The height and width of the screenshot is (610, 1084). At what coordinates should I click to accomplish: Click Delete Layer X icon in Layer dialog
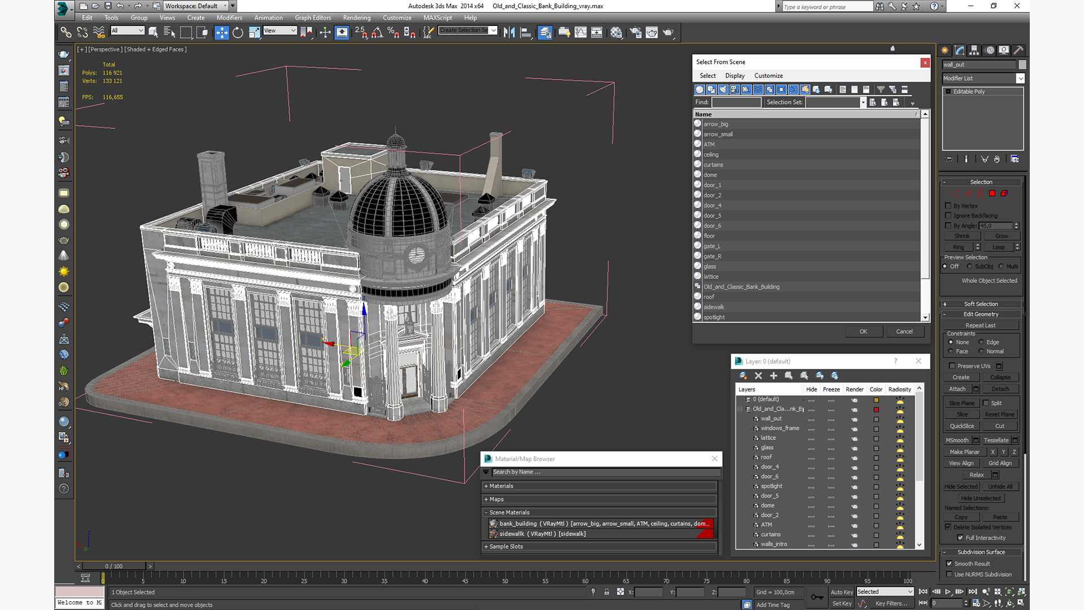(x=758, y=376)
